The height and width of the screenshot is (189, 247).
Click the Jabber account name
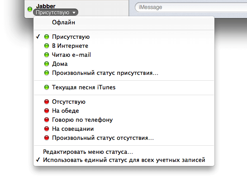point(46,6)
